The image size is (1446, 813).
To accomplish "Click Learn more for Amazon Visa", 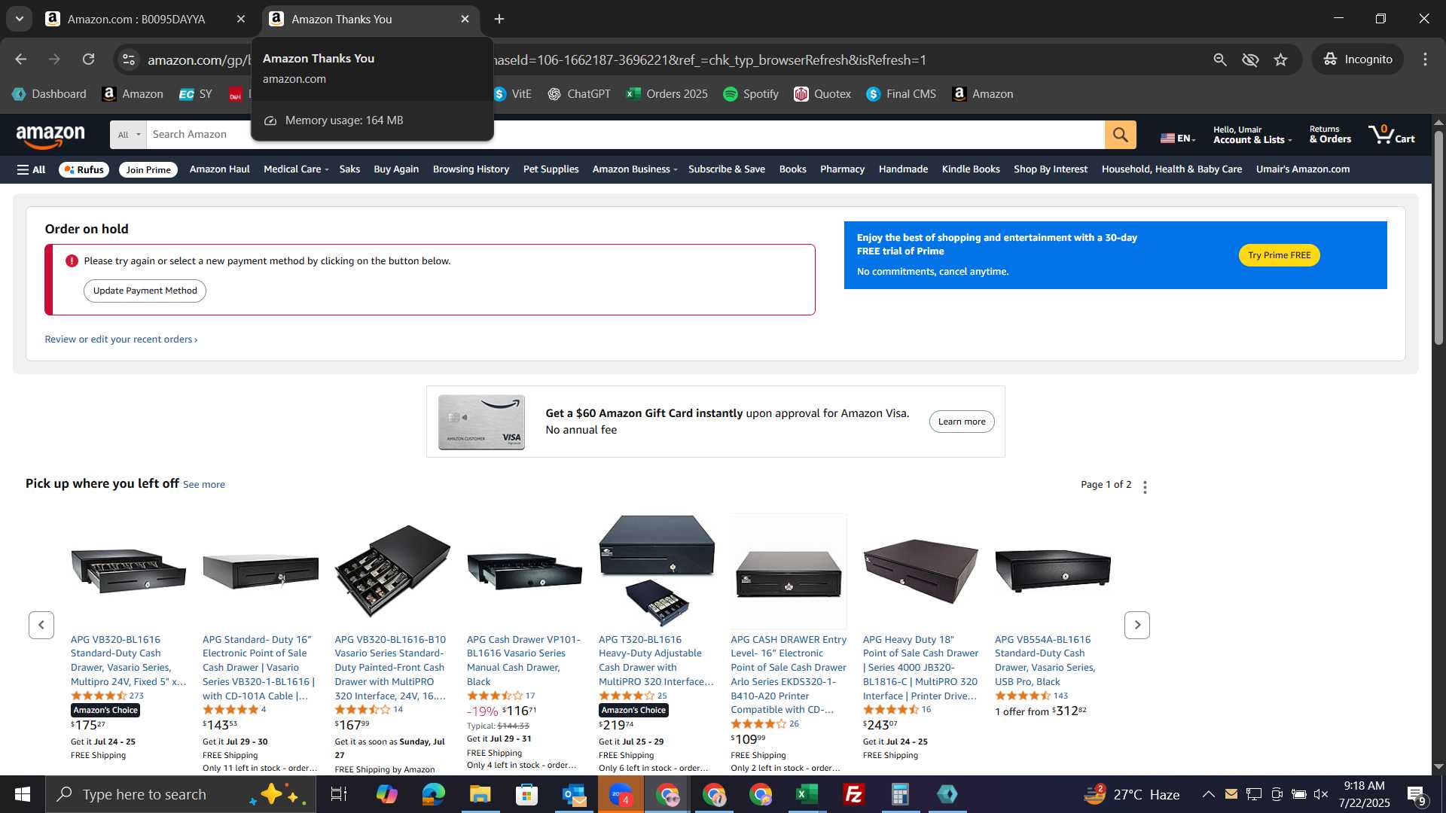I will [962, 422].
